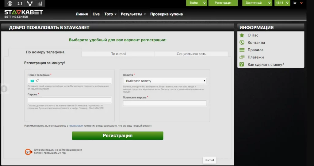Open the Войти login dropdown
The image size is (314, 166).
click(197, 3)
